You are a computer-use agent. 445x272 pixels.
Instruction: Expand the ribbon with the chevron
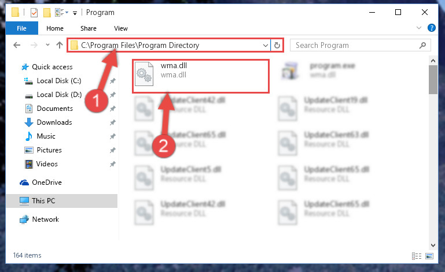418,28
